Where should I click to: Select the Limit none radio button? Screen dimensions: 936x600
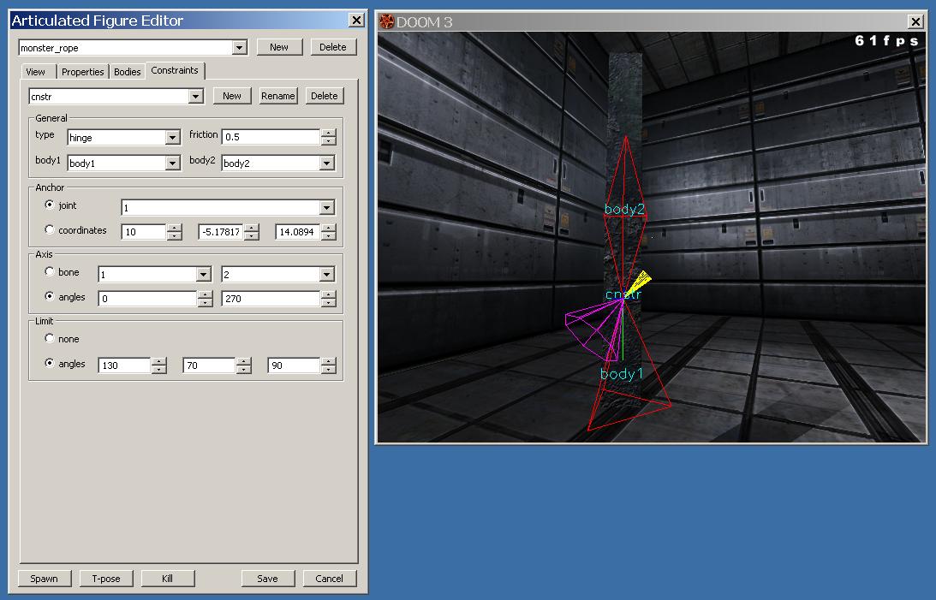[50, 338]
